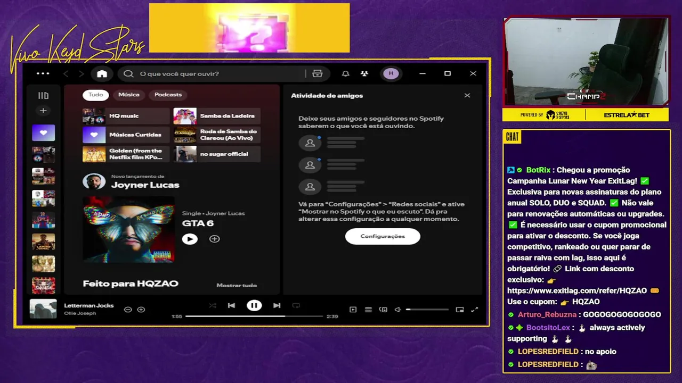Open Liked Songs heart in sidebar

point(43,132)
